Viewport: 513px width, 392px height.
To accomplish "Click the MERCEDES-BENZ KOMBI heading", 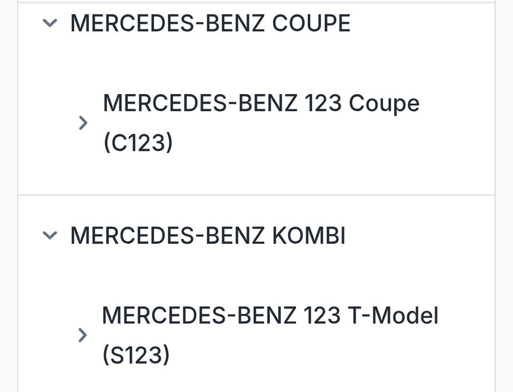I will [208, 235].
